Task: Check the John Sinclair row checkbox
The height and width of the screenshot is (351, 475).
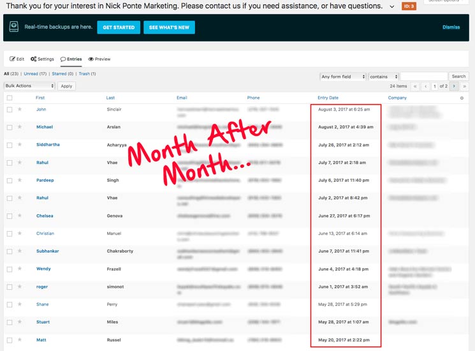Action: (10, 109)
